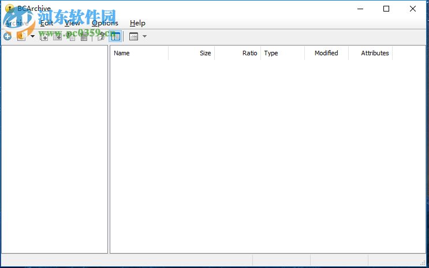Click the up one level folder icon
429x268 pixels.
coord(101,36)
